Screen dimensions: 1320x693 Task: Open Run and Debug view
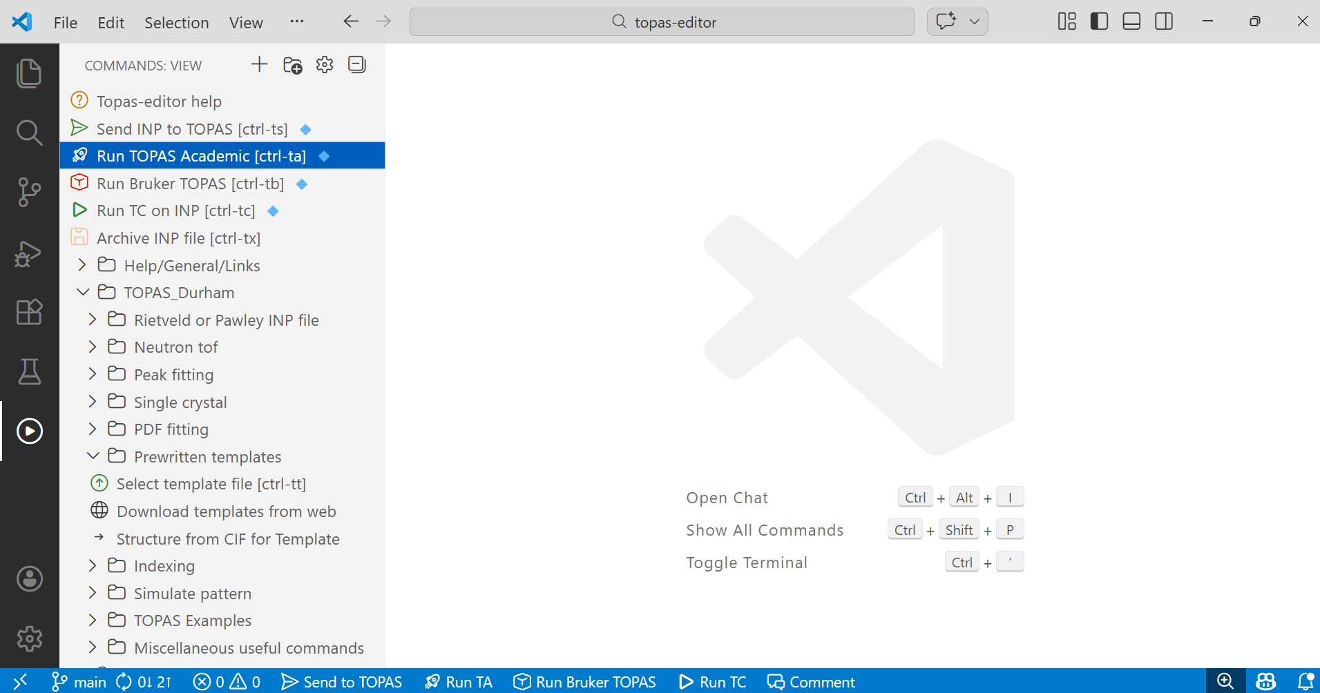pyautogui.click(x=29, y=253)
